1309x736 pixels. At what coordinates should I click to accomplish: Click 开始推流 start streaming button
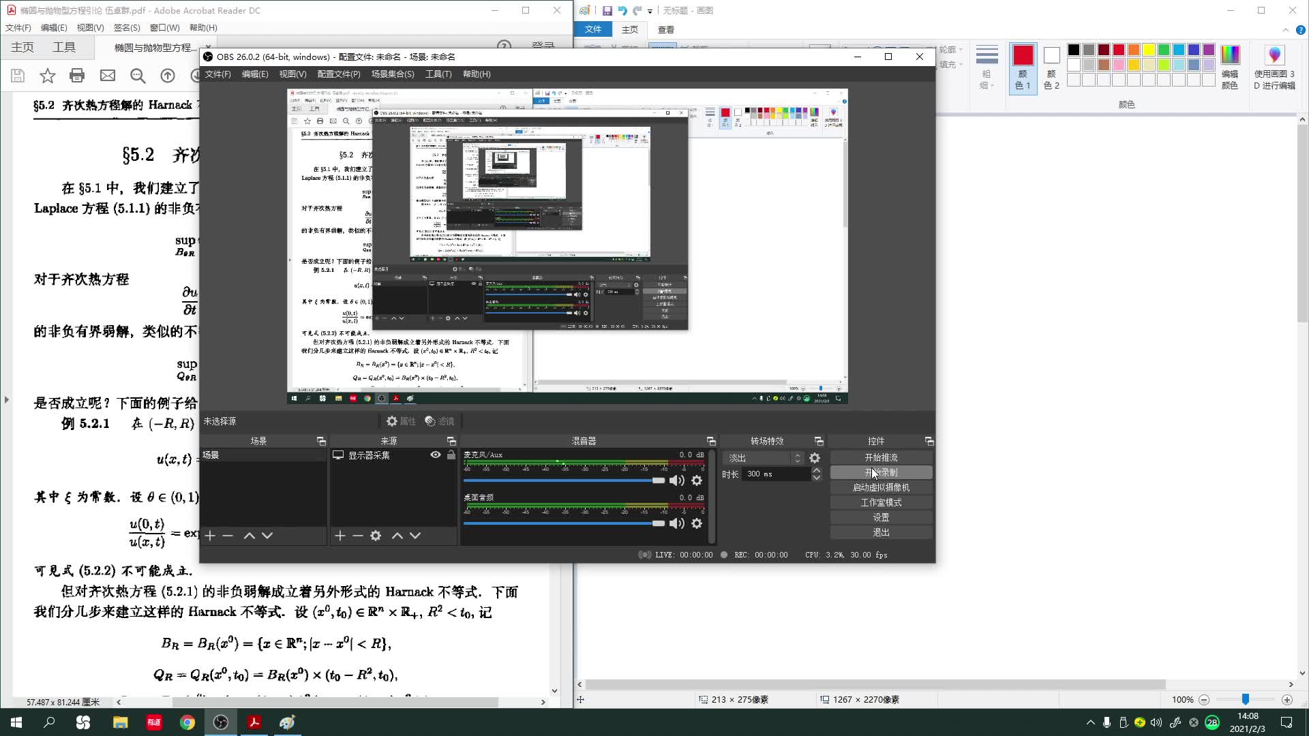tap(881, 457)
